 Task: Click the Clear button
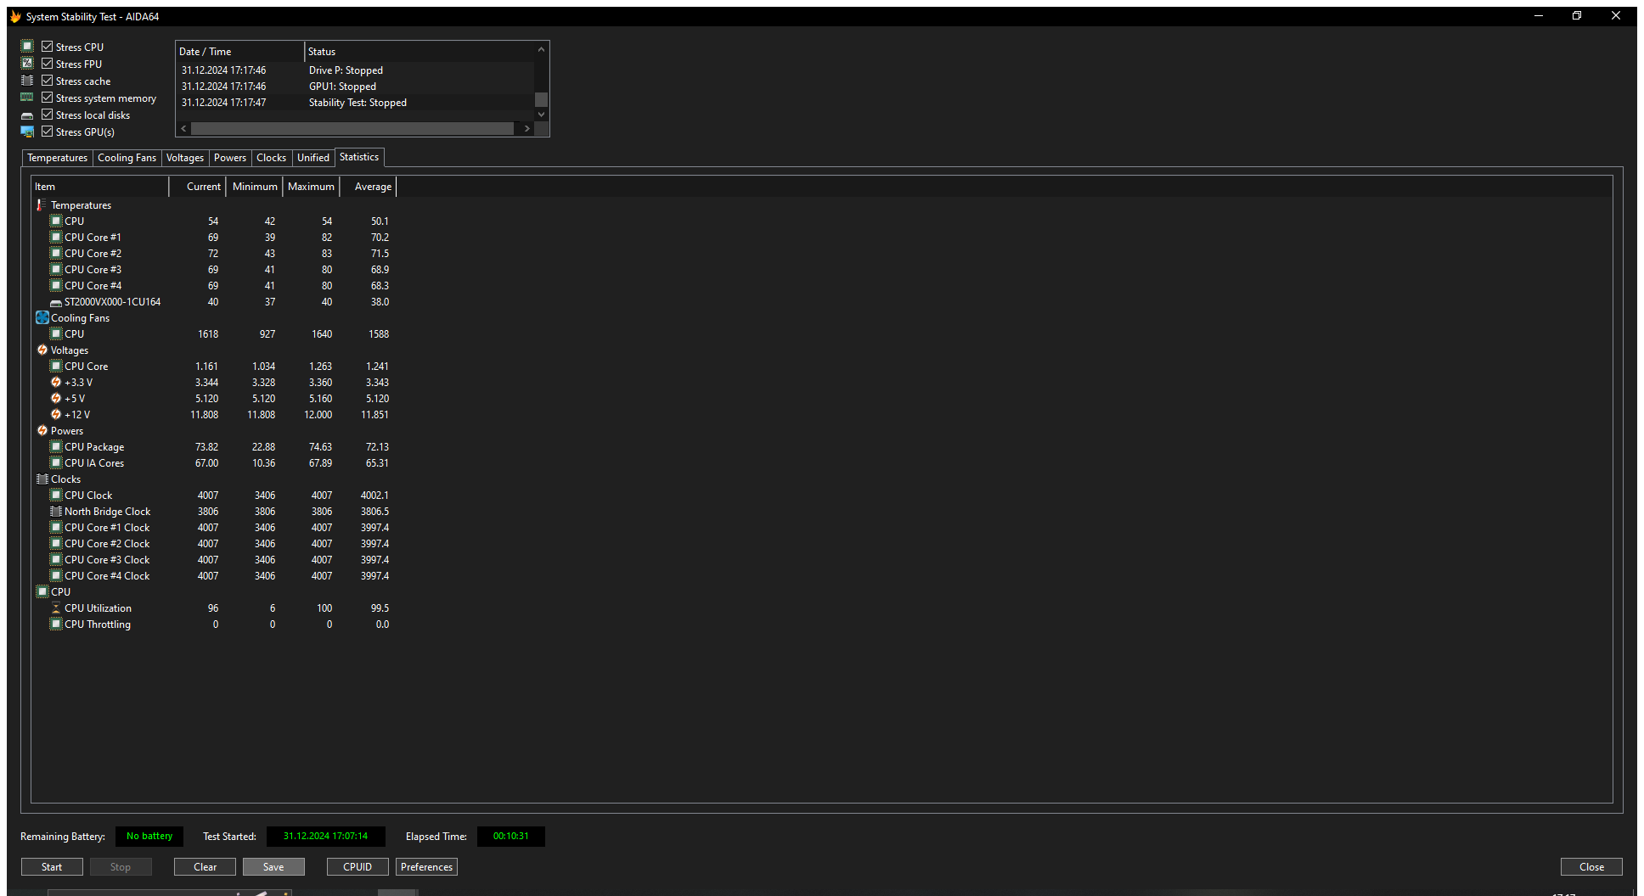tap(205, 866)
